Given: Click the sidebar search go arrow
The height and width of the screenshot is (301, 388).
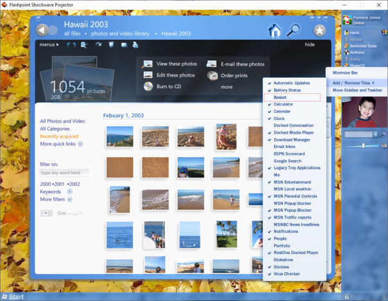Looking at the screenshot, I should click(x=375, y=134).
